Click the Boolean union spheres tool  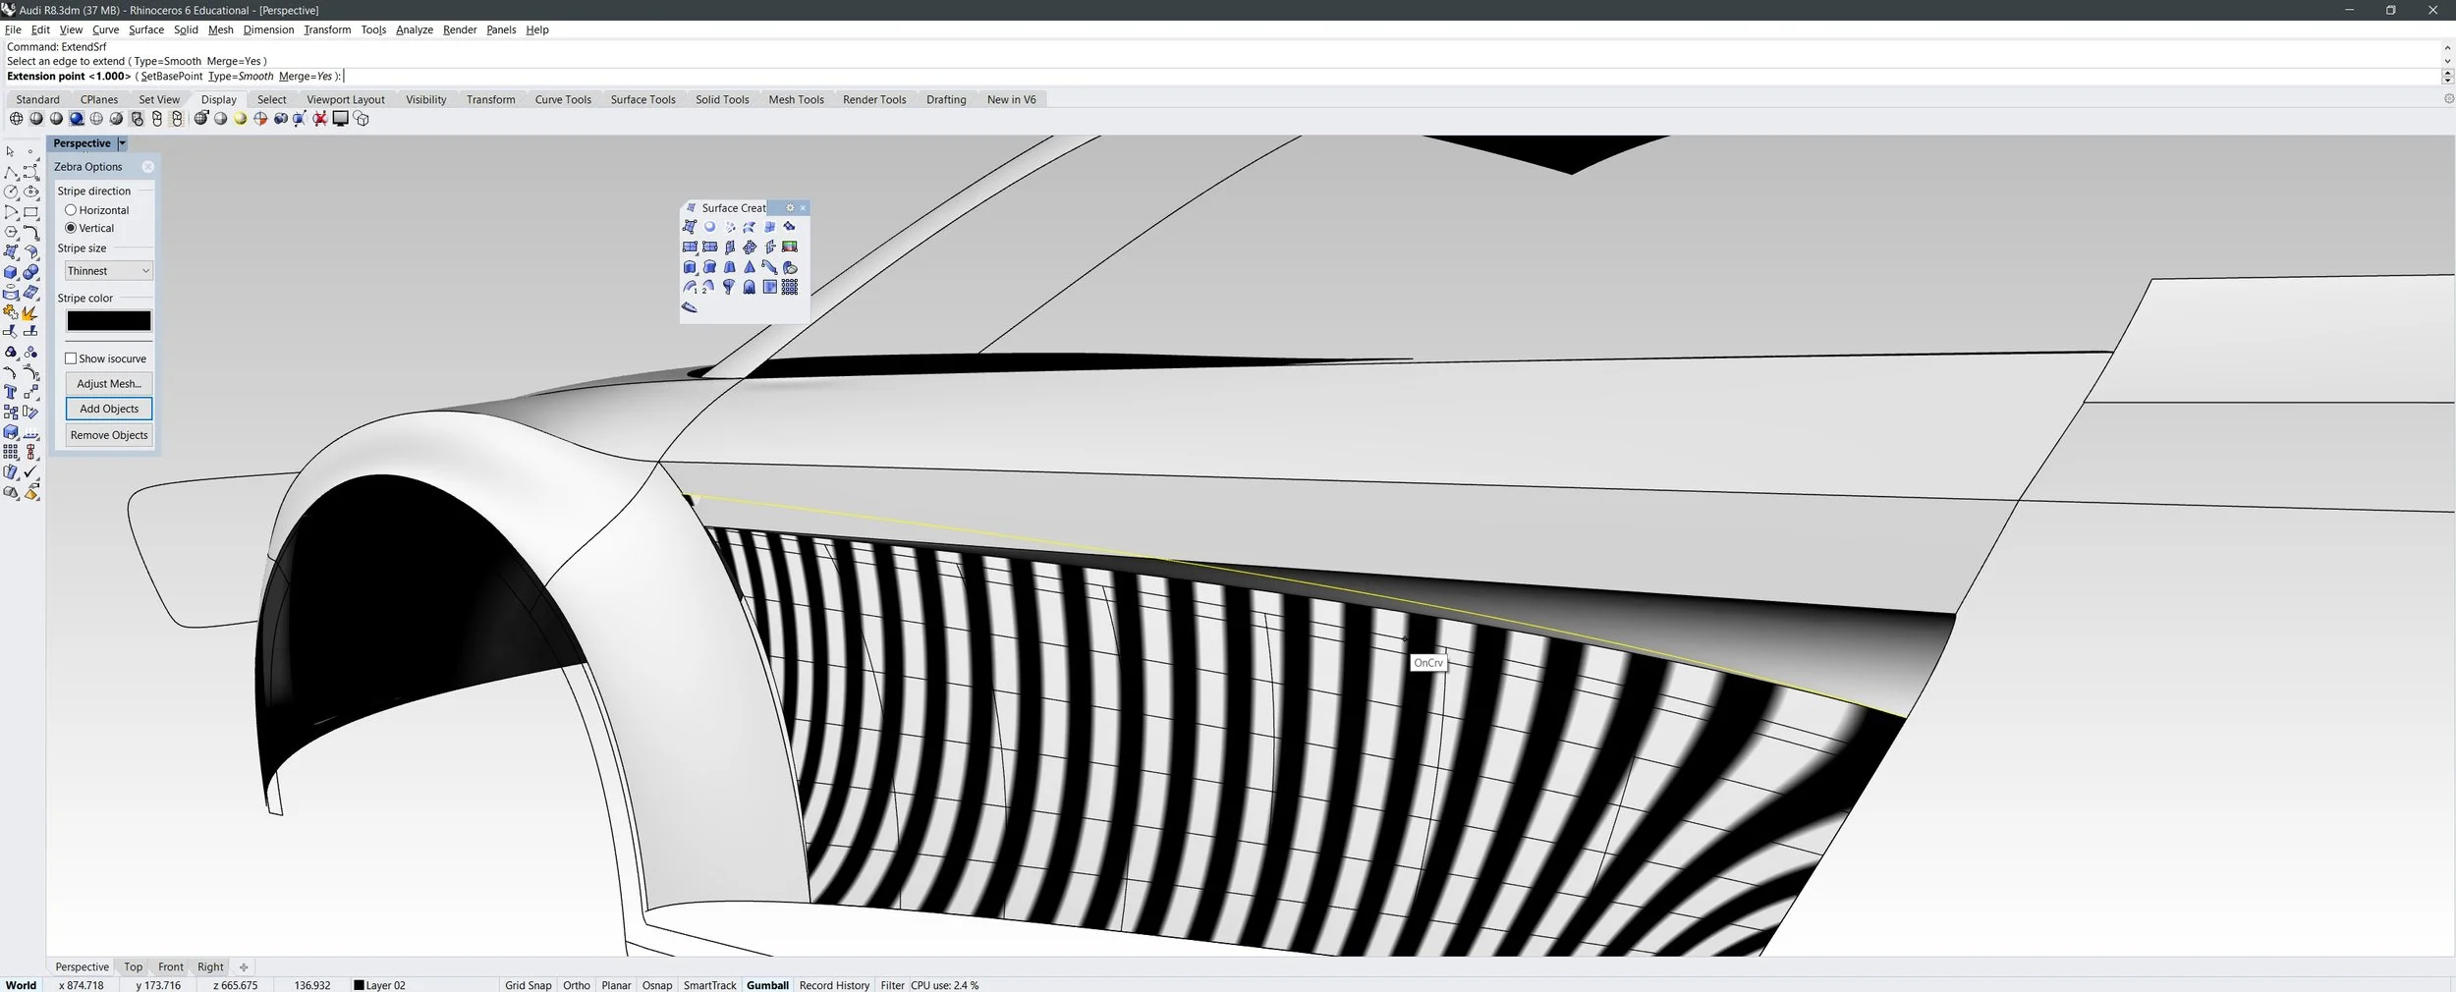[30, 272]
